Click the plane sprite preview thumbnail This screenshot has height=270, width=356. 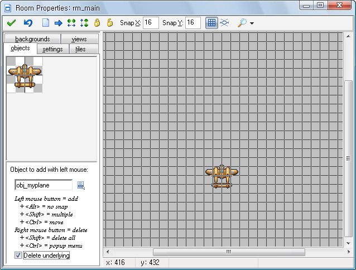(25, 75)
